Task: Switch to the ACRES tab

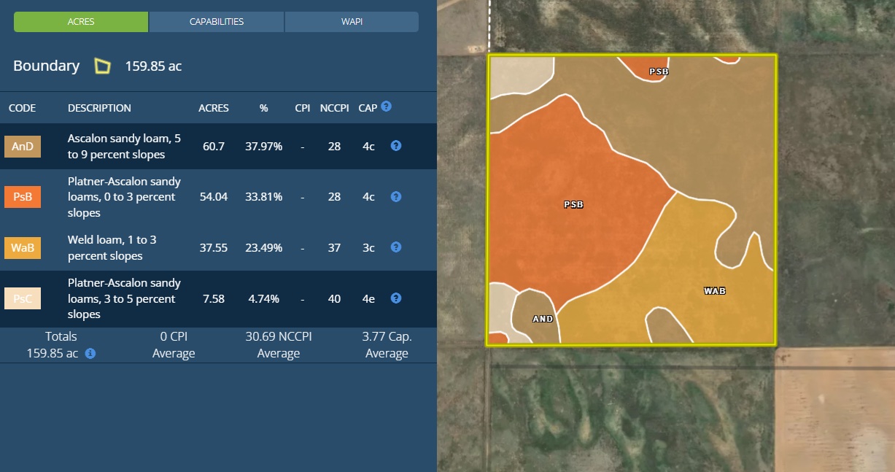Action: coord(81,22)
